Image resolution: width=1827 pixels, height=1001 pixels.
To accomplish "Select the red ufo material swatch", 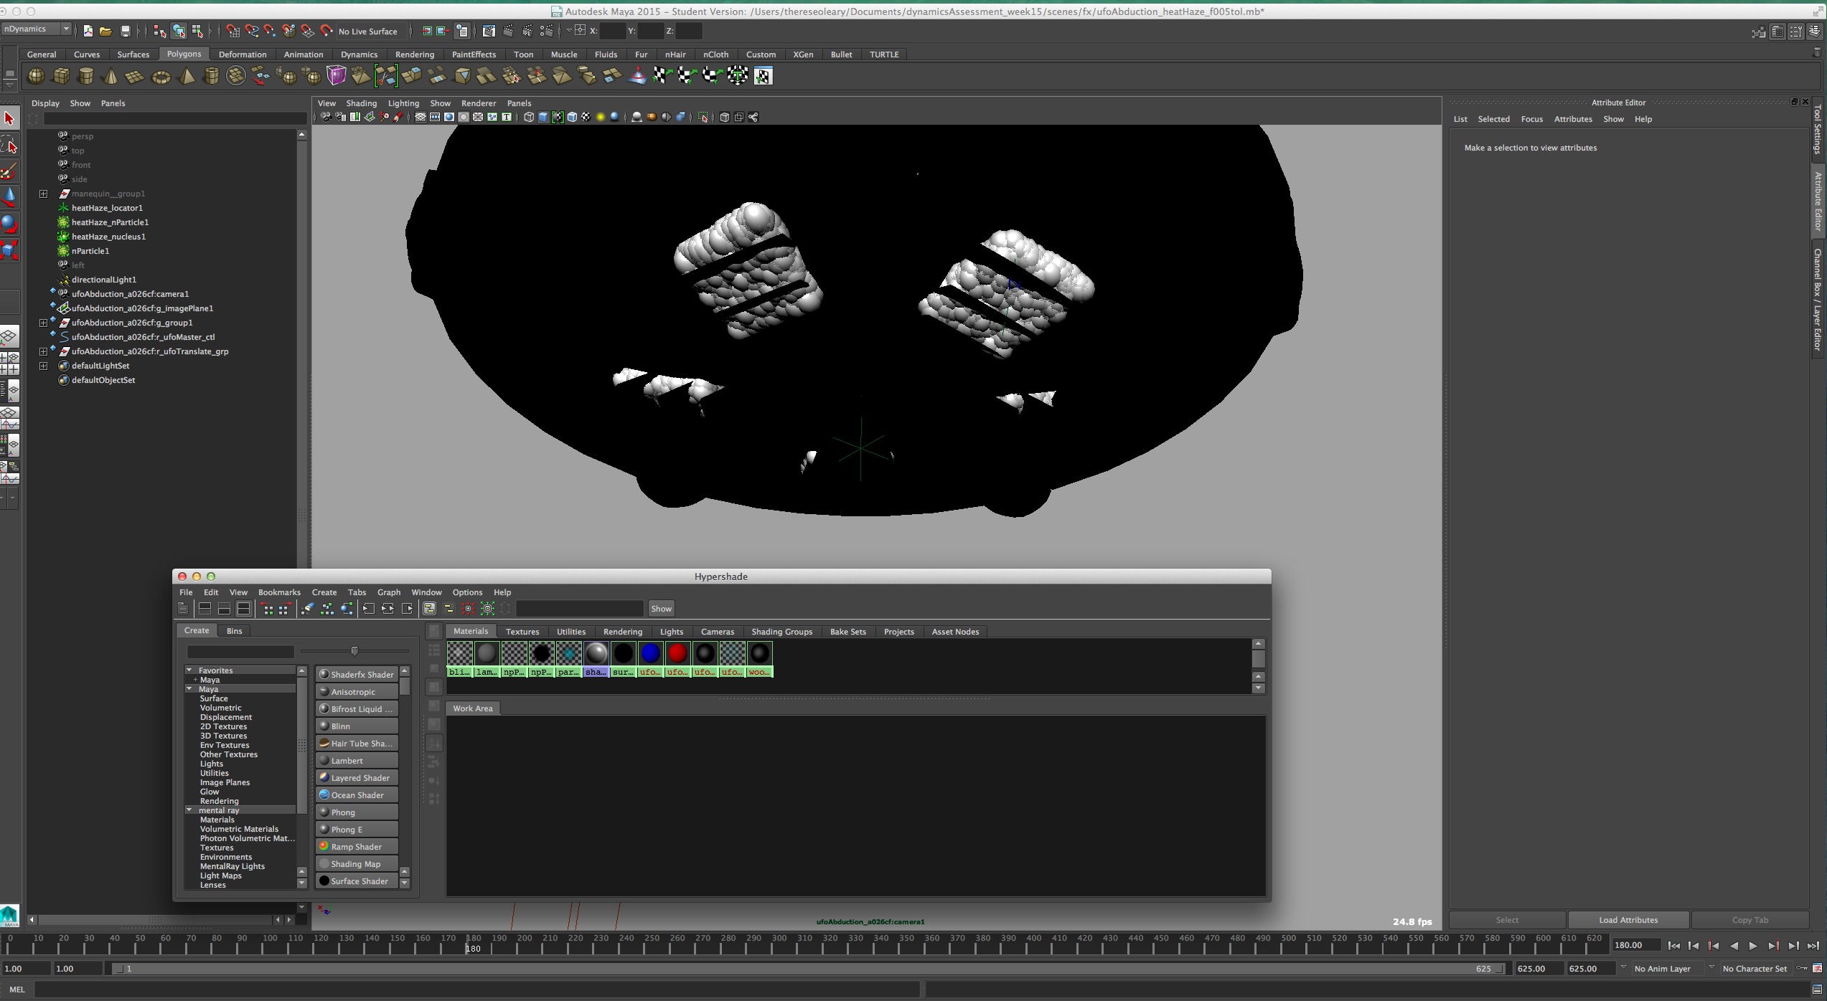I will [677, 654].
